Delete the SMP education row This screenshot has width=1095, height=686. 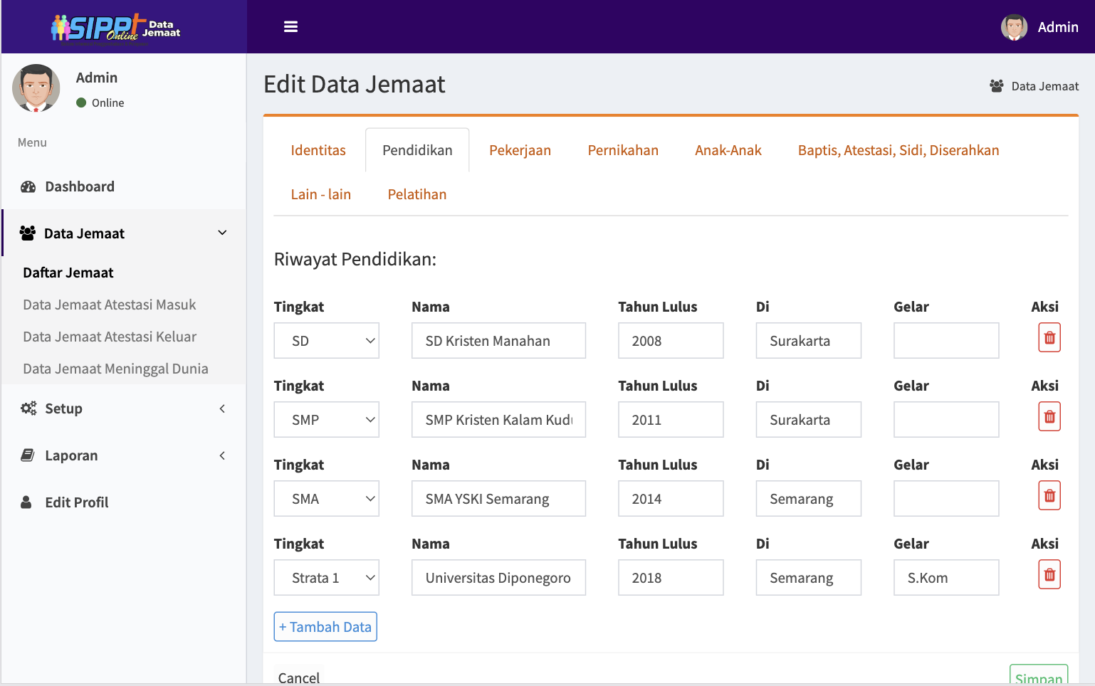coord(1049,417)
